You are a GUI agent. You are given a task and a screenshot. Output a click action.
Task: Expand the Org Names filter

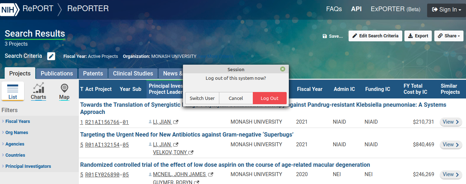[x=17, y=133]
